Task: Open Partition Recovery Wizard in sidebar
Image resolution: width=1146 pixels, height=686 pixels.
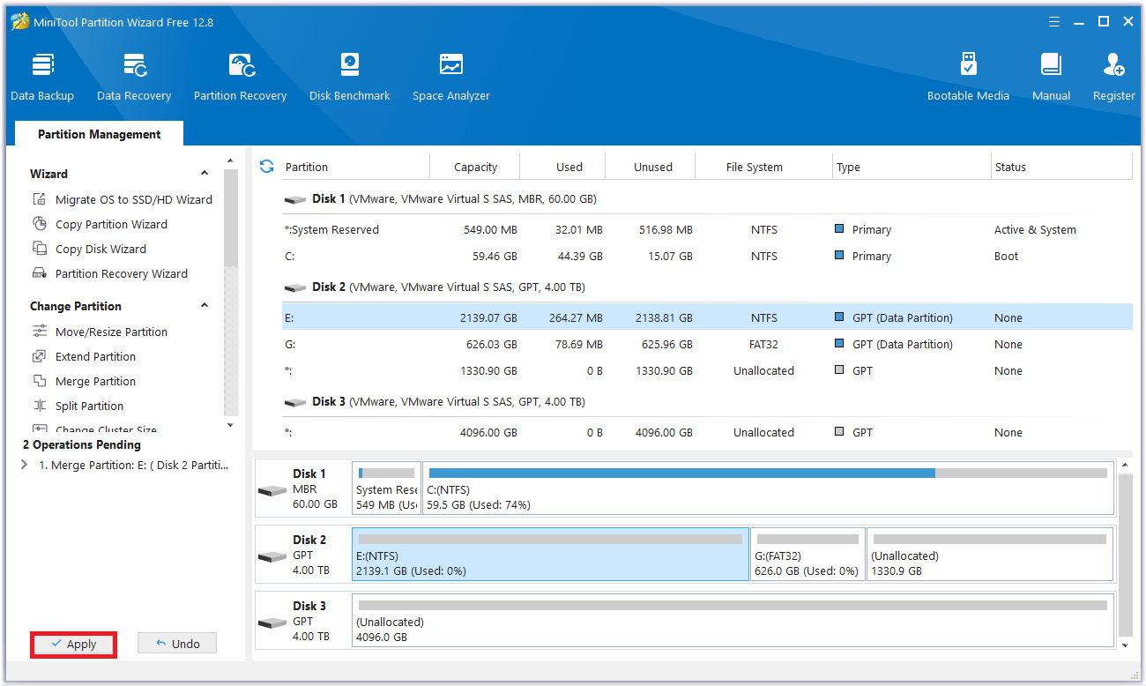Action: tap(109, 273)
